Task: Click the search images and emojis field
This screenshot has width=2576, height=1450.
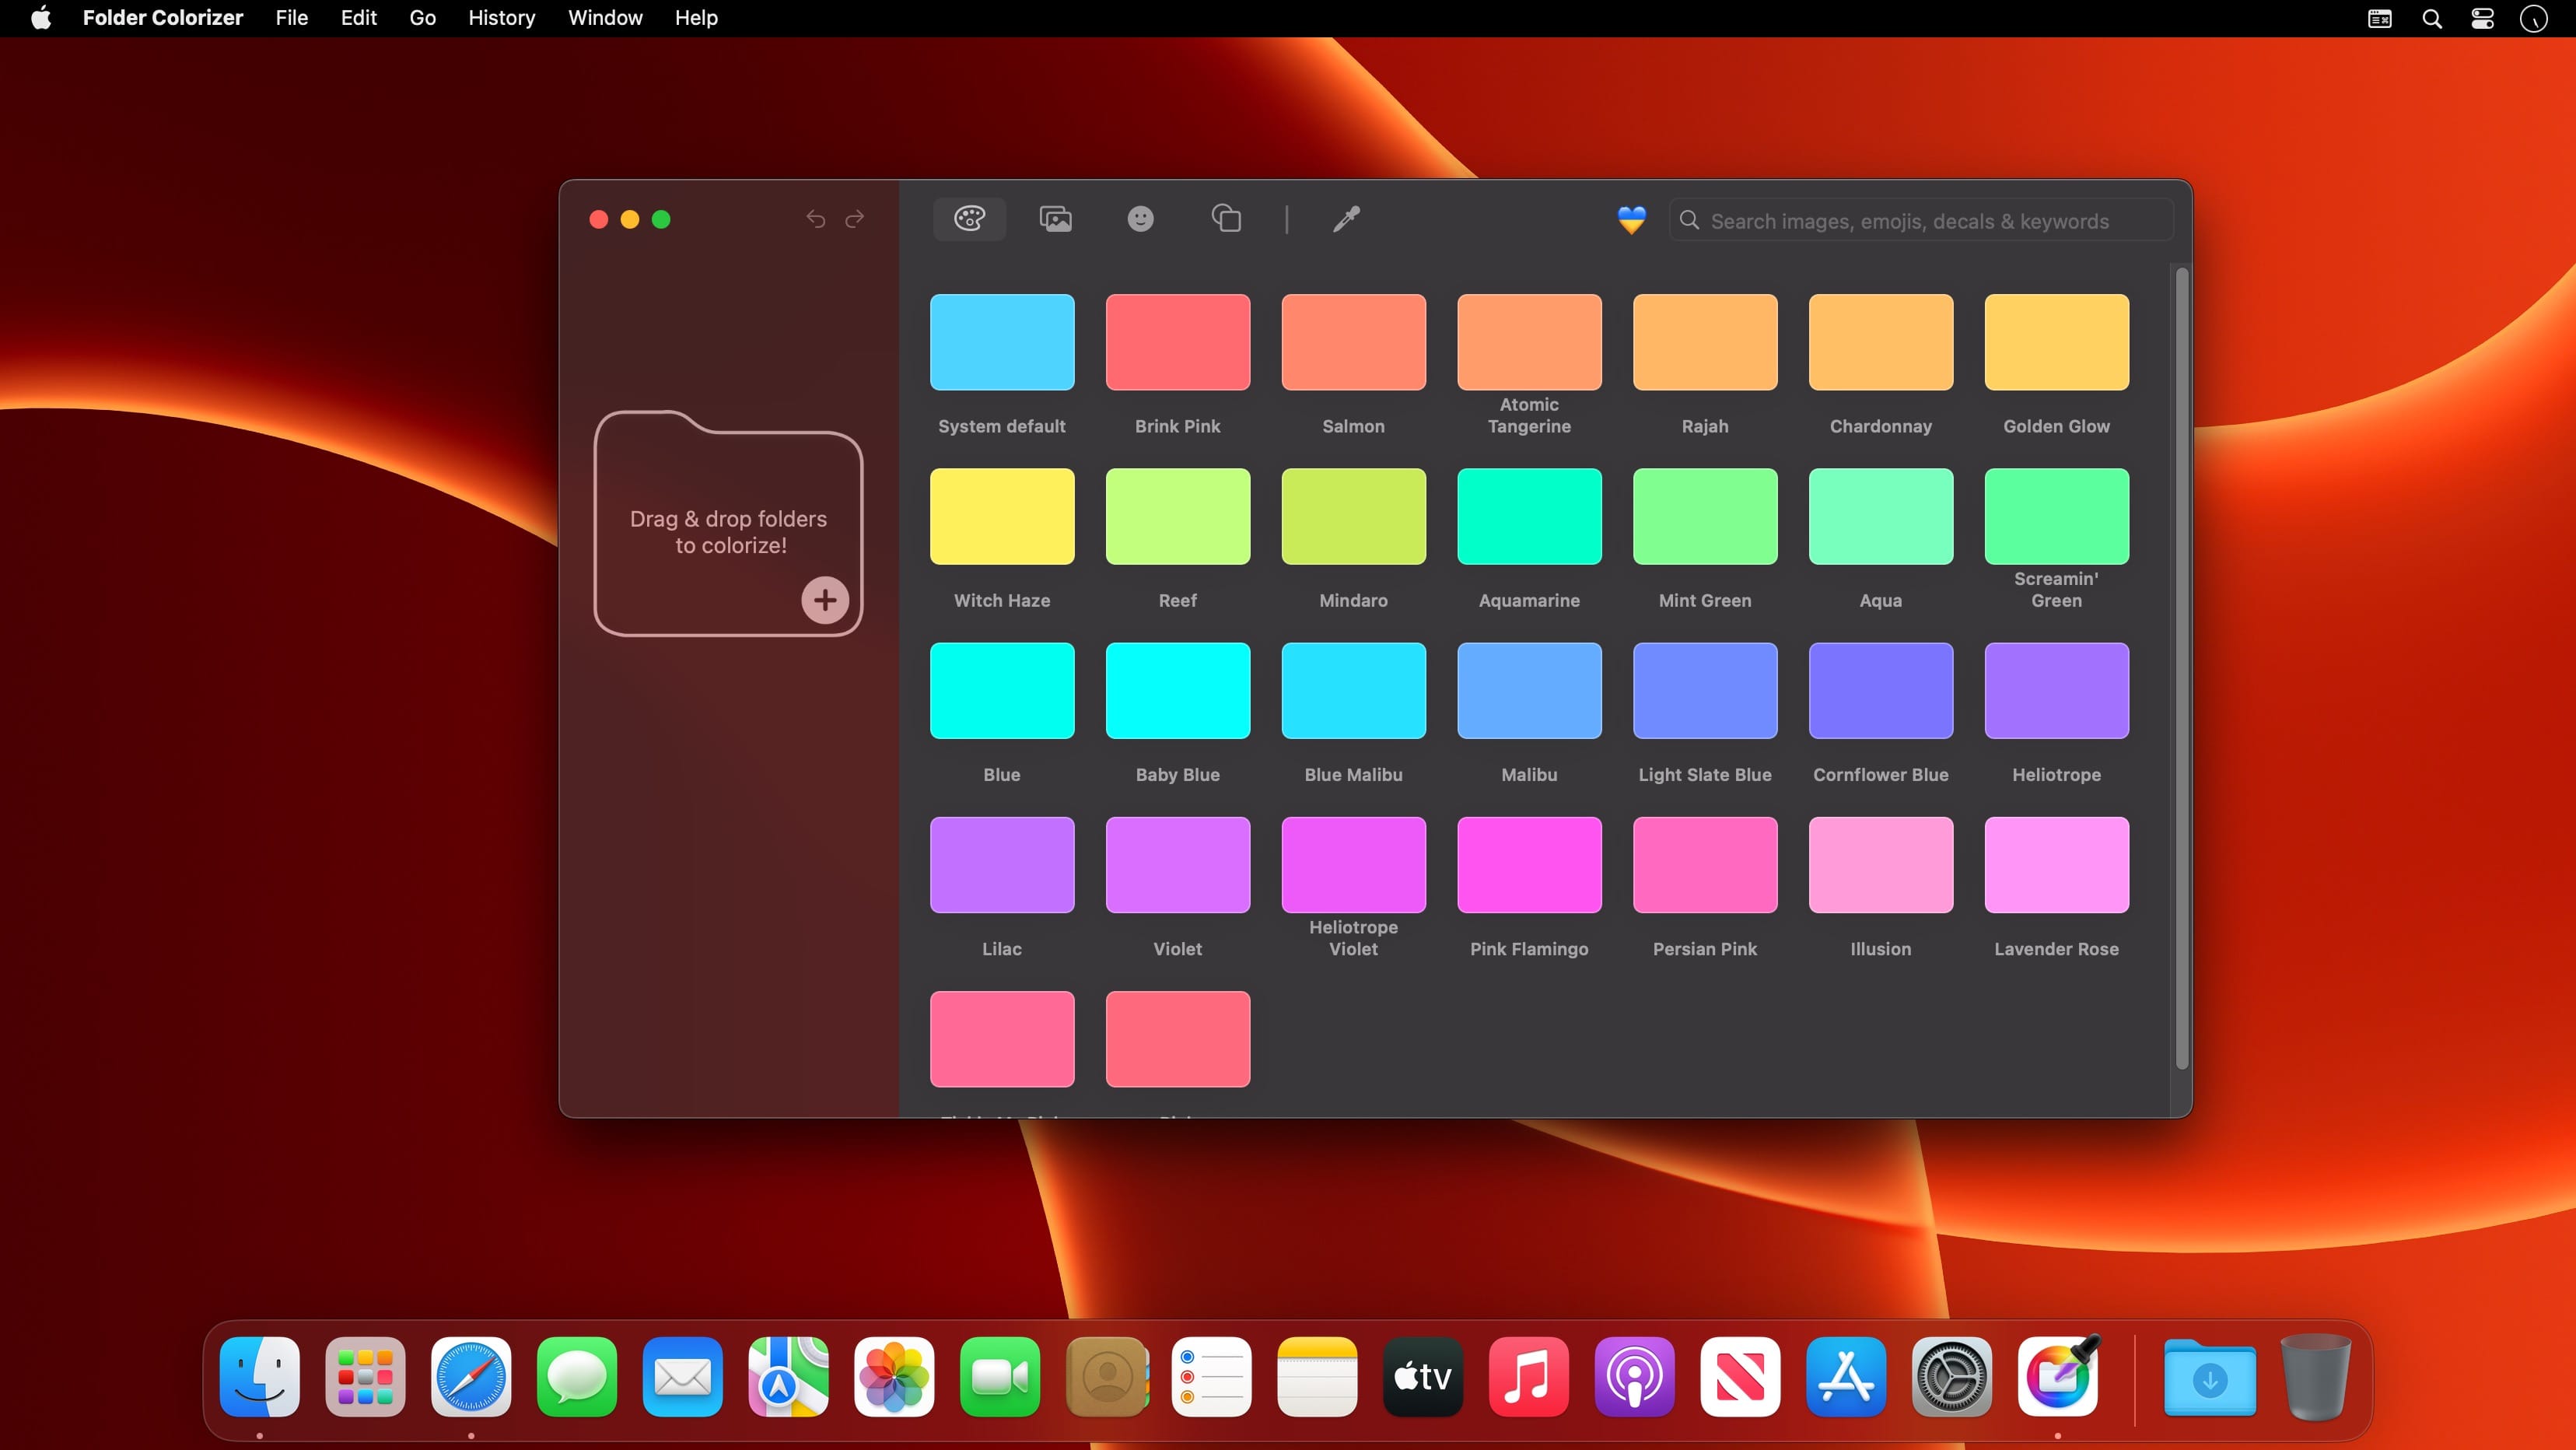Action: point(1921,220)
